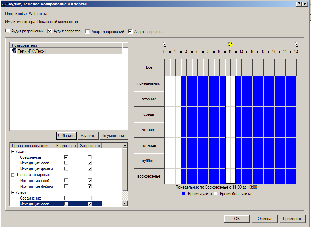This screenshot has height=227, width=311.
Task: Click the Применить button
Action: point(292,219)
